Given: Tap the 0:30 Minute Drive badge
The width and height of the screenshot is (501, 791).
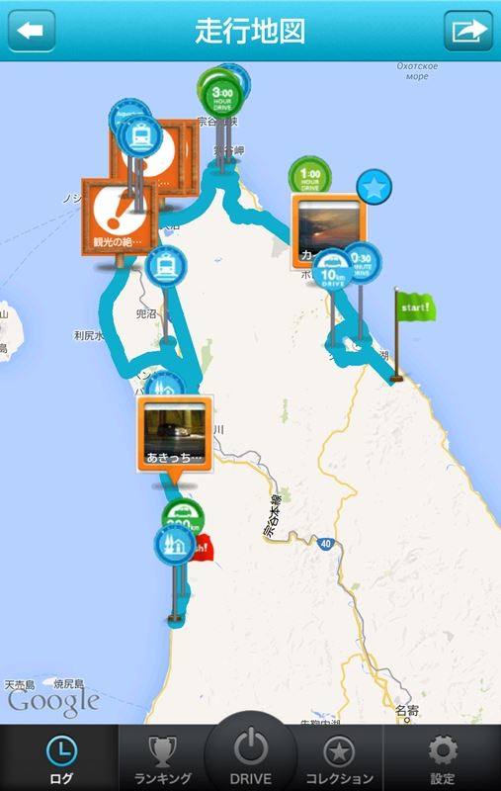Looking at the screenshot, I should [x=363, y=263].
